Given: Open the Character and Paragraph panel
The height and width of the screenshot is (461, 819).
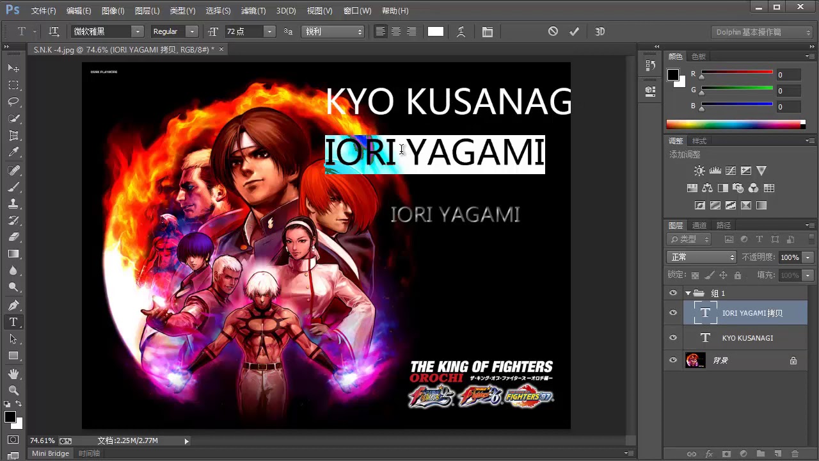Looking at the screenshot, I should point(488,31).
